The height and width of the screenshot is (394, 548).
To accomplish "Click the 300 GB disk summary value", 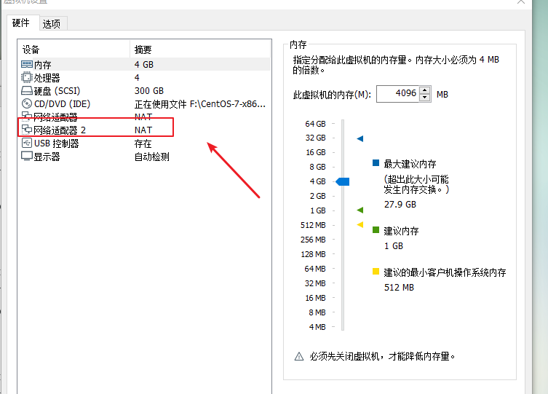I will (149, 91).
